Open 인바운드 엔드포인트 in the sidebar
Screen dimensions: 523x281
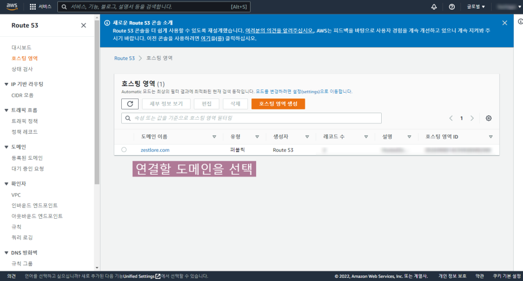tap(35, 206)
